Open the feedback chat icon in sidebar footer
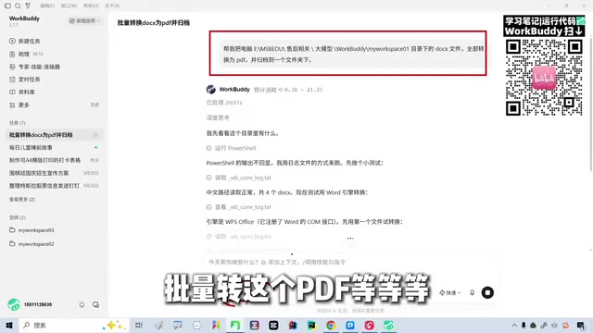The width and height of the screenshot is (593, 333). 95,304
